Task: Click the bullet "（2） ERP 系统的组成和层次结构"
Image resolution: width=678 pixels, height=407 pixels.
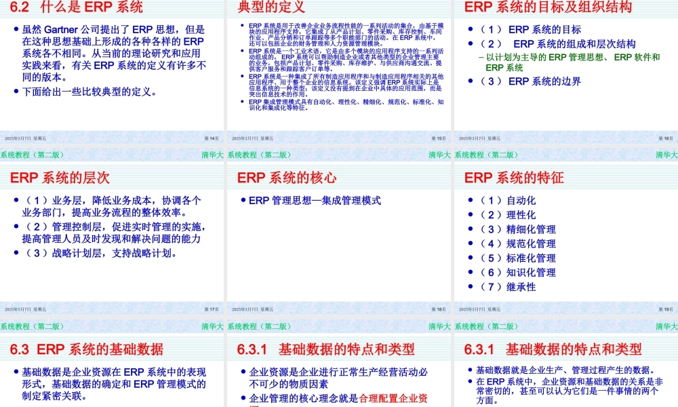Action: pos(556,43)
